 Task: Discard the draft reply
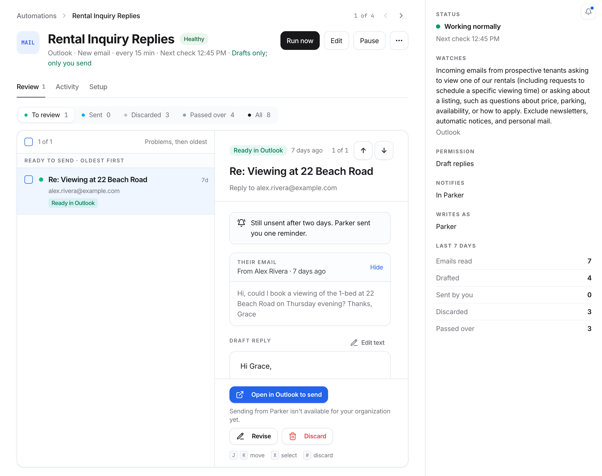tap(307, 436)
